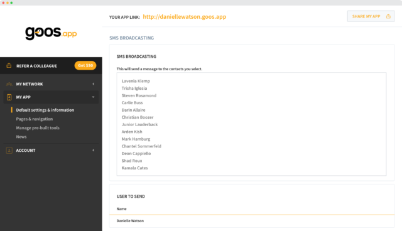Select contact Christian Boozer in list
402x231 pixels.
point(138,117)
